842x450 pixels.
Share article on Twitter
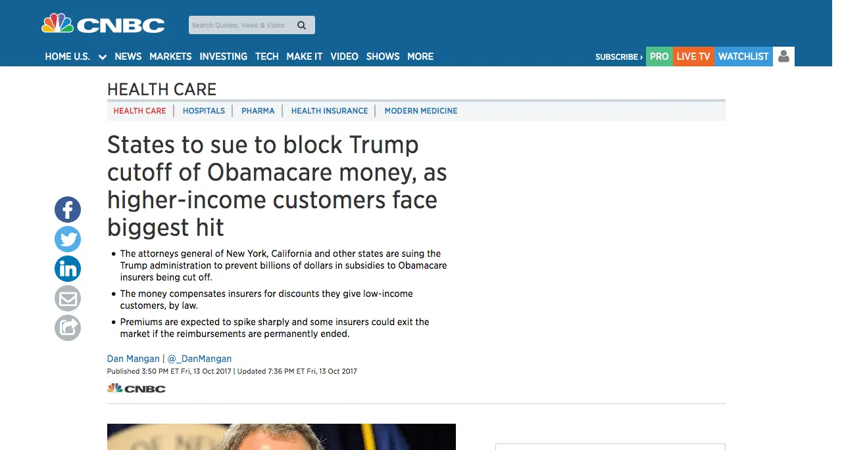point(68,240)
